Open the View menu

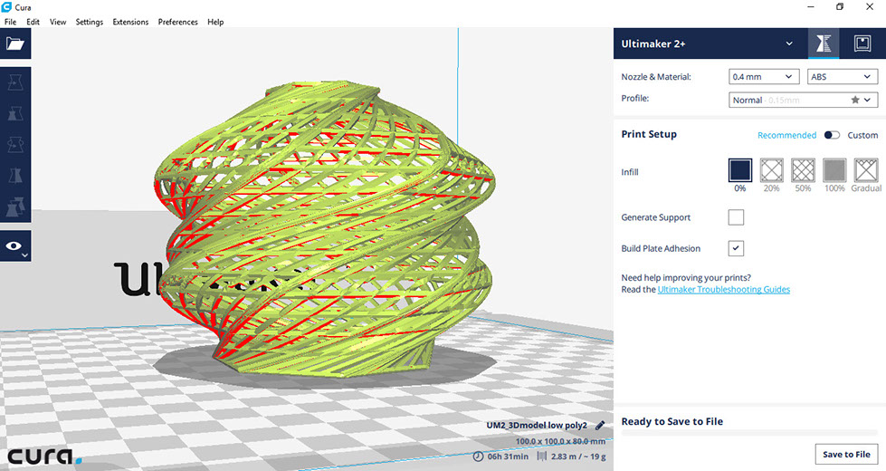[x=58, y=22]
